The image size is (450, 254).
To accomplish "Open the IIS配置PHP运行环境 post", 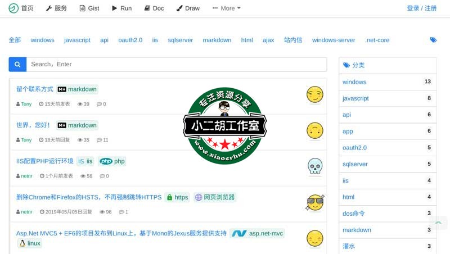I will pyautogui.click(x=45, y=161).
